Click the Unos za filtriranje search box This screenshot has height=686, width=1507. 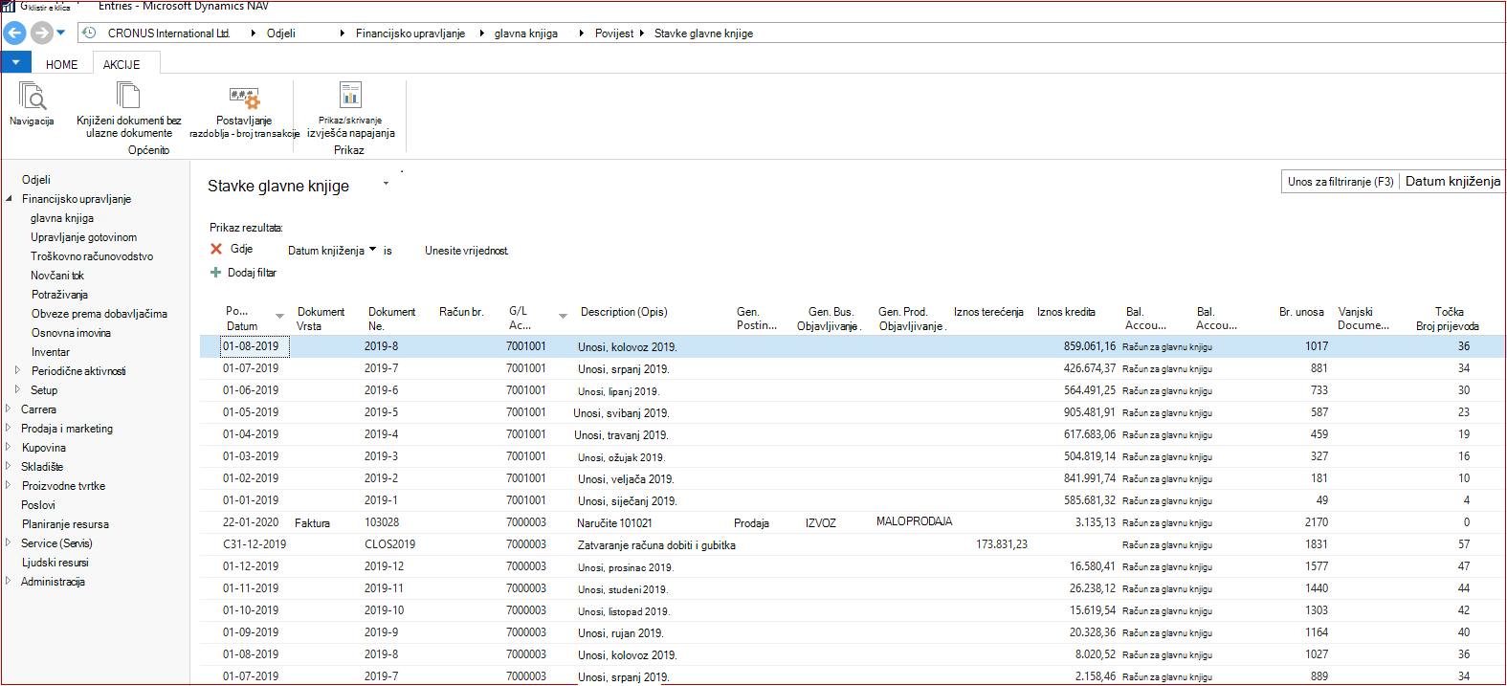point(1341,182)
